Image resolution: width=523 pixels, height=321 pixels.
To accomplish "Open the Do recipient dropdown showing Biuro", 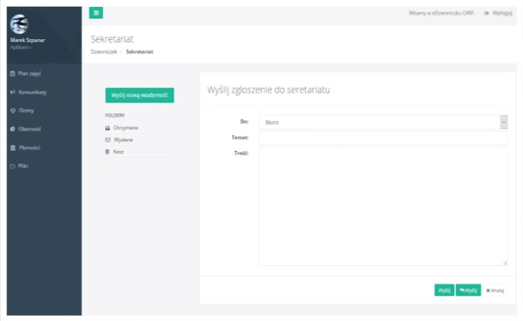I will click(384, 122).
